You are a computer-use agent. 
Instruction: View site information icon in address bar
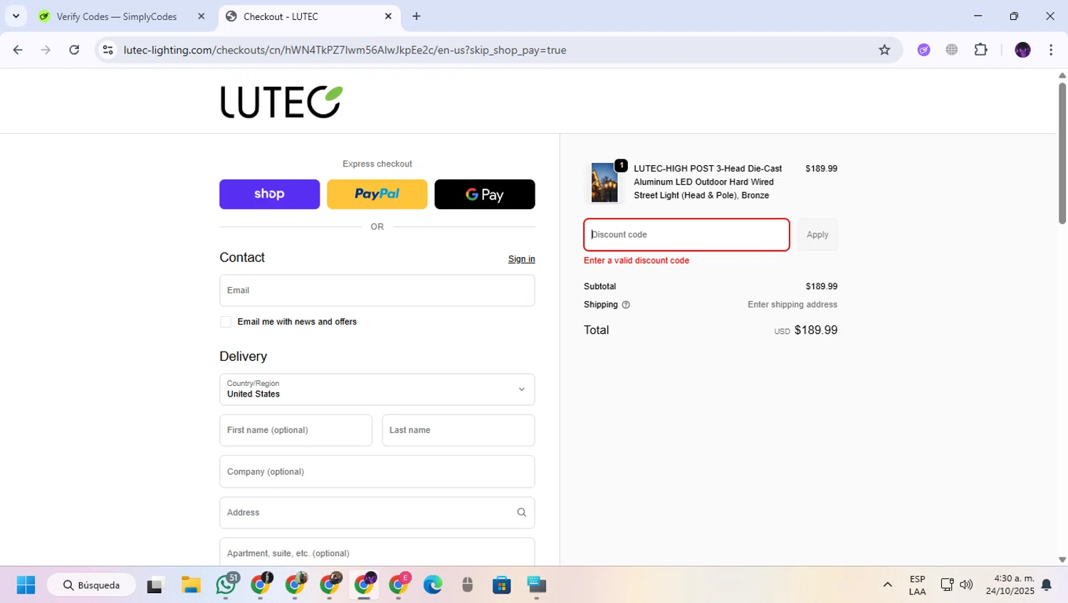pos(108,50)
